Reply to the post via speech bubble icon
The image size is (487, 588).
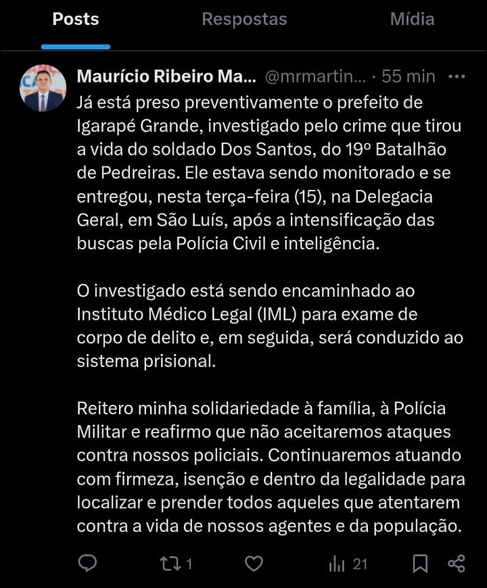coord(87,563)
